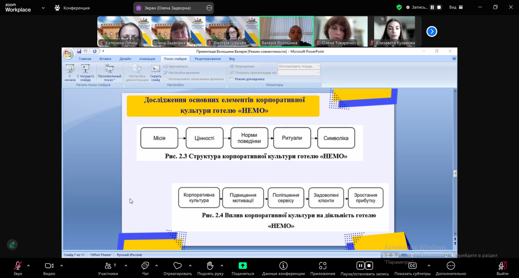Open the Zoom Workplace dropdown chevron
The width and height of the screenshot is (519, 278).
[43, 8]
